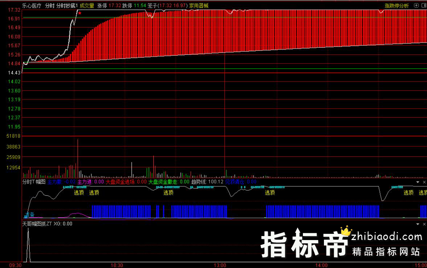The width and height of the screenshot is (427, 268).
Task: Click the 笼子(17.32 16.97) range text
Action: [168, 6]
